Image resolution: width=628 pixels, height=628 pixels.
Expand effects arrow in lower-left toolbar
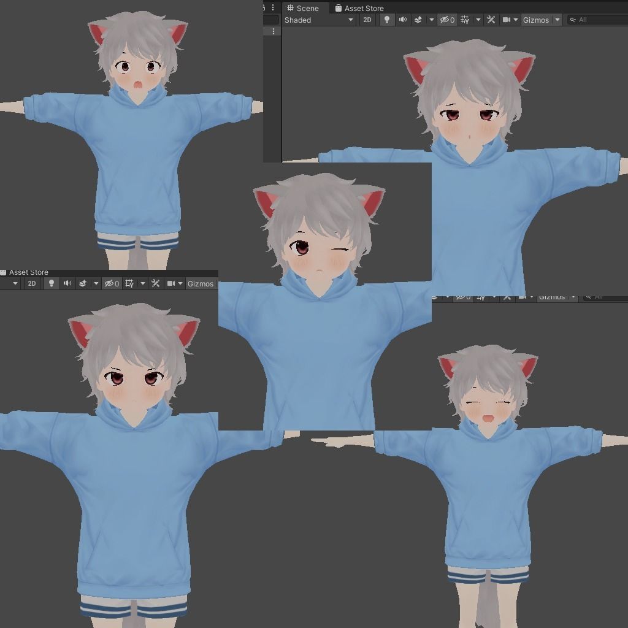click(x=96, y=283)
